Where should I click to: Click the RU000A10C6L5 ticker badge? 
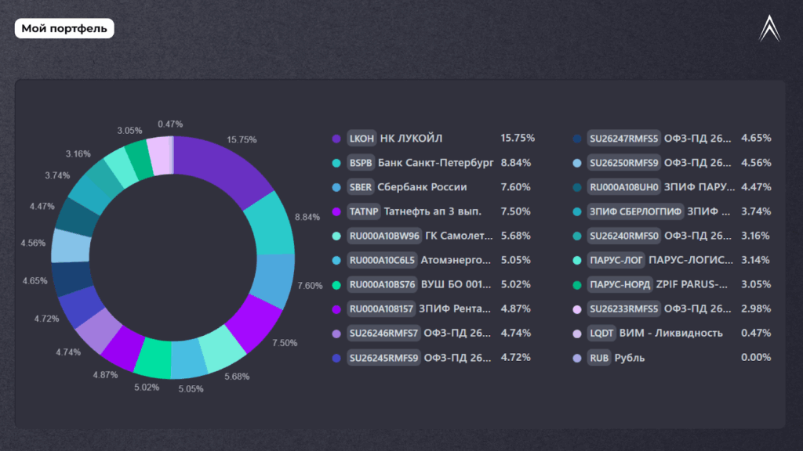(x=382, y=260)
